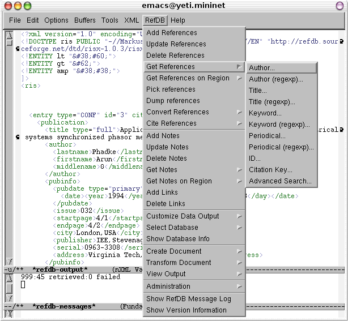Open the Buffers menu
348x321 pixels.
tap(85, 20)
